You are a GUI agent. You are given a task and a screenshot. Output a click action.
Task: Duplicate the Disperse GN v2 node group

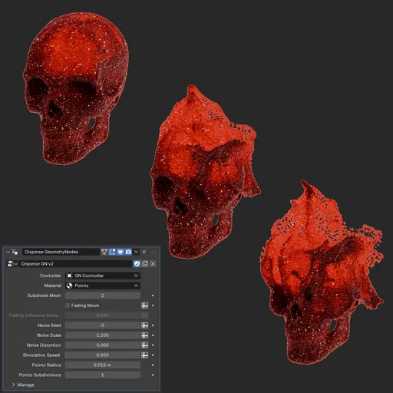(145, 264)
